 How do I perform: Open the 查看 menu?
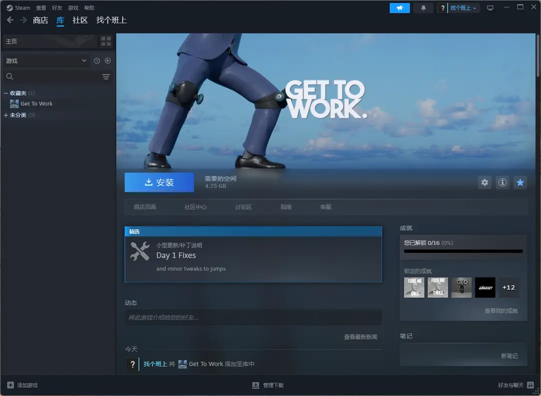pyautogui.click(x=41, y=8)
